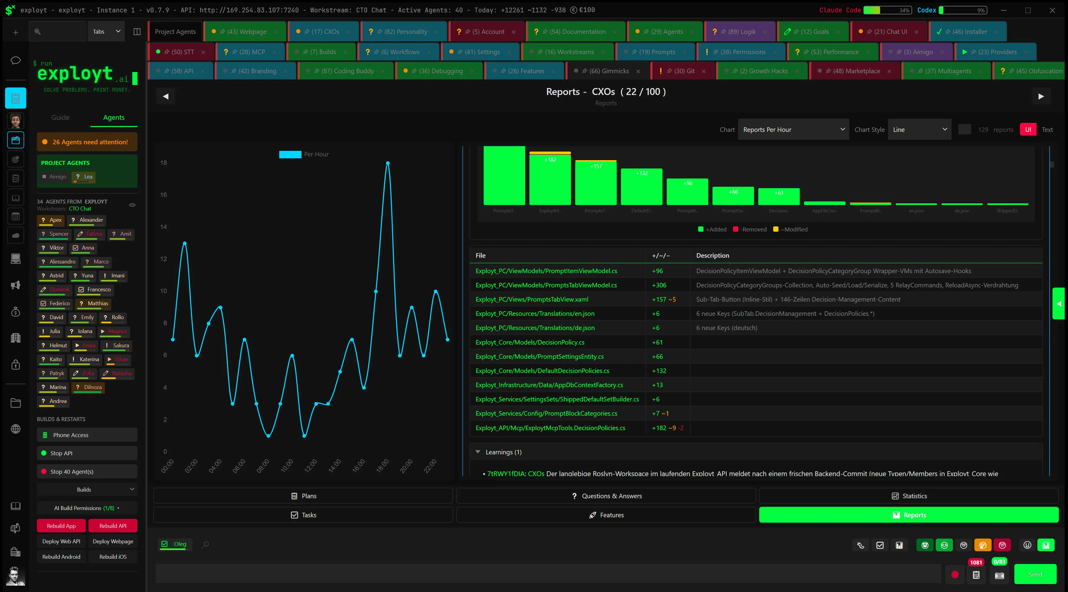Click the grinning emoji picker icon

[x=1027, y=545]
